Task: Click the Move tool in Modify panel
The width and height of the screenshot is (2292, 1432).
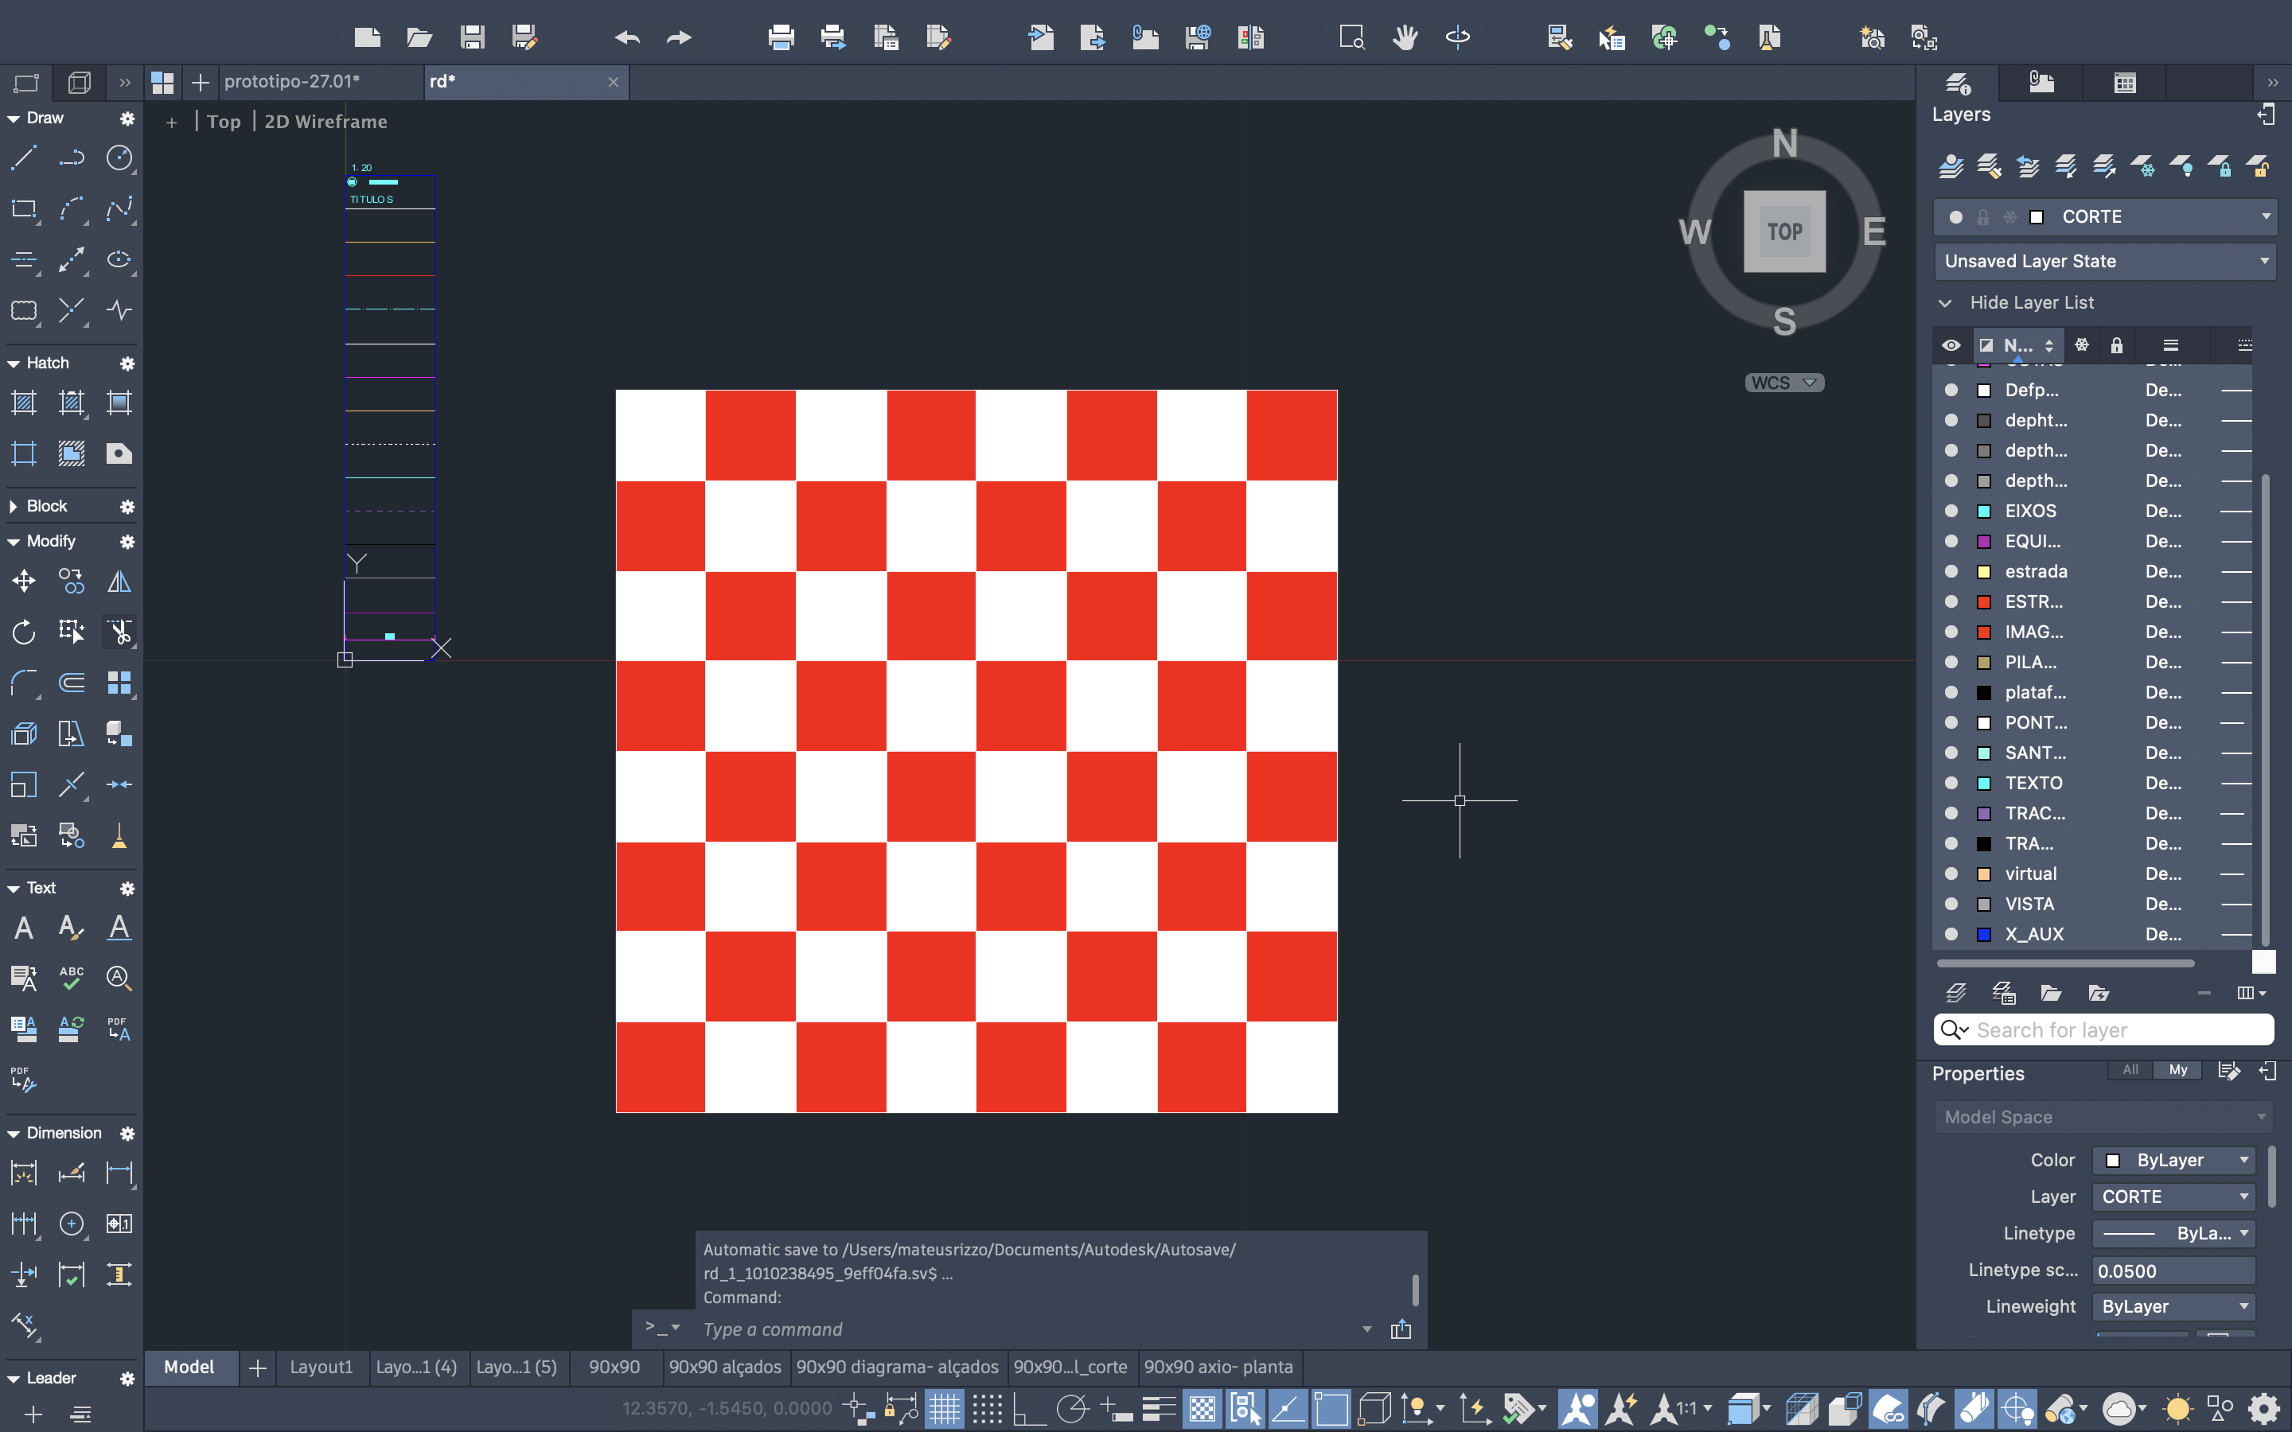Action: point(24,581)
